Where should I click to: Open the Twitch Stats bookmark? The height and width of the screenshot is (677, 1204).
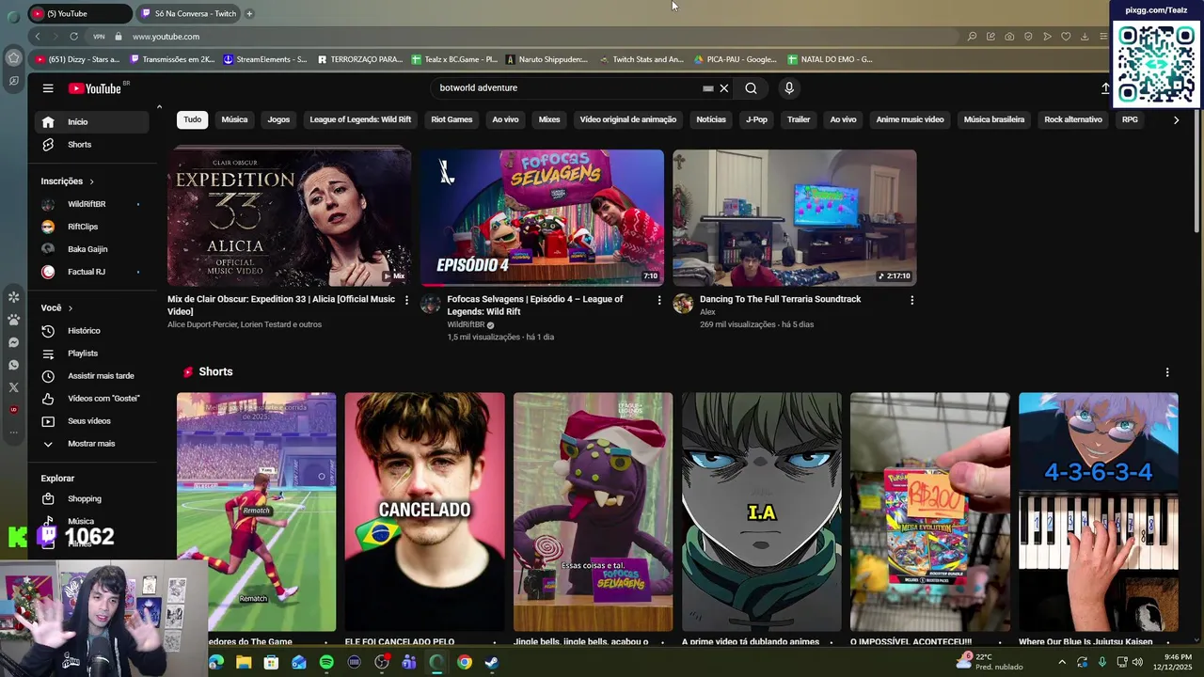click(642, 59)
